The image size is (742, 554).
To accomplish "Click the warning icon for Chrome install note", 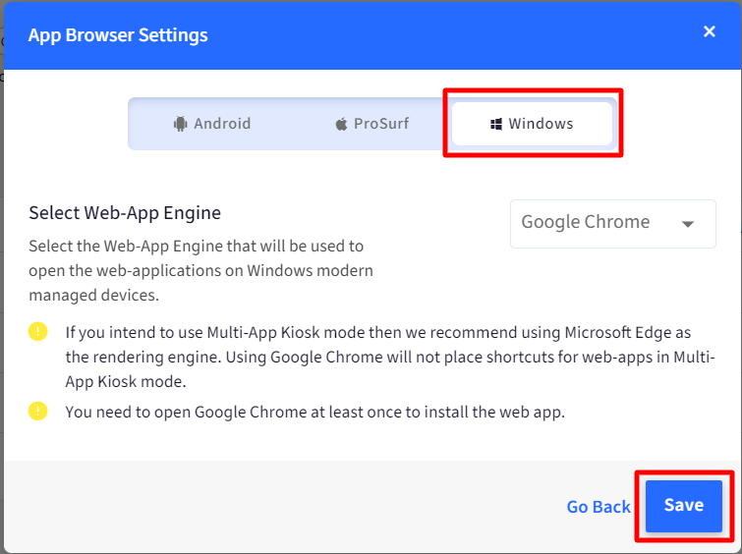I will 38,411.
